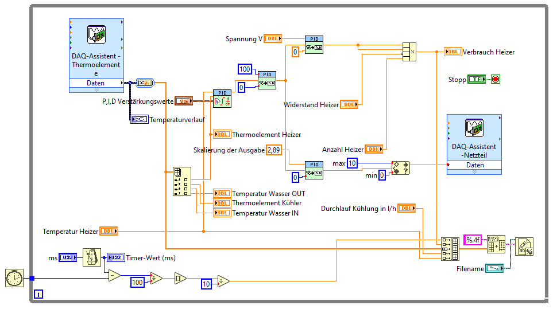Click the loop iteration terminal i
Viewport: 557px width, 313px height.
coord(38,294)
